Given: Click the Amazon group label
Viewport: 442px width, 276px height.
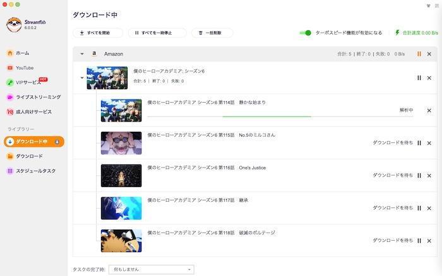Looking at the screenshot, I should (x=114, y=54).
